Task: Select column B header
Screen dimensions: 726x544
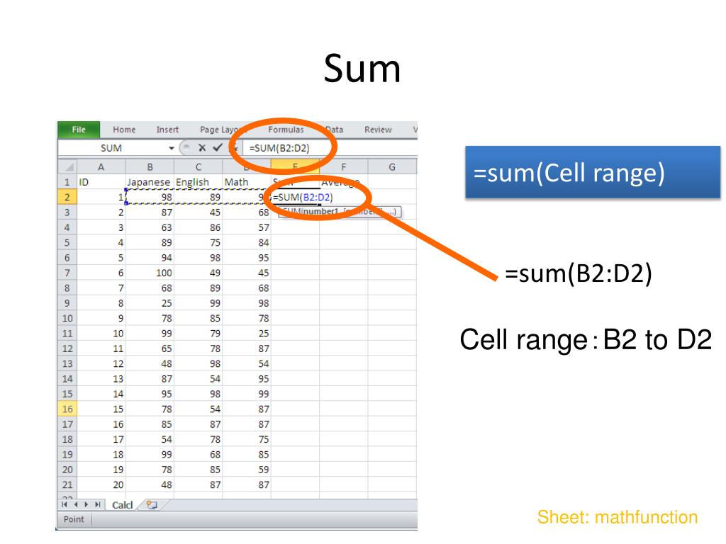Action: click(150, 167)
